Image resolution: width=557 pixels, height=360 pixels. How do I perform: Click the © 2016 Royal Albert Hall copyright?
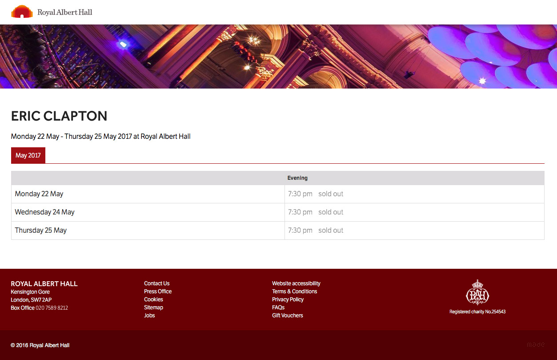point(40,345)
